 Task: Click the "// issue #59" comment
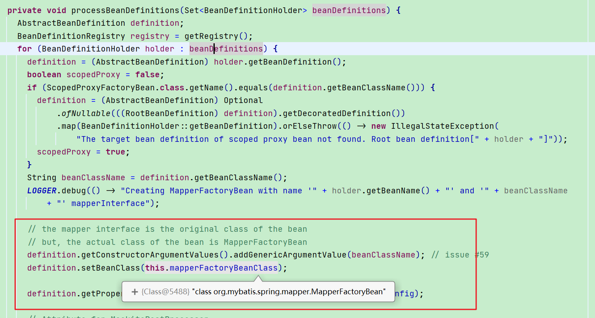[460, 255]
